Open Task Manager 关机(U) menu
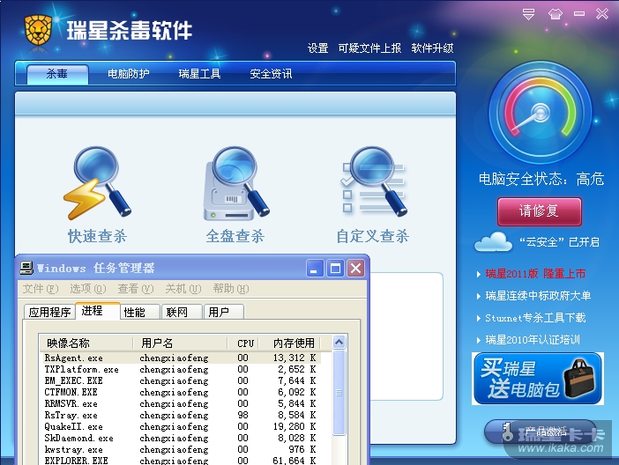This screenshot has height=465, width=619. click(x=183, y=289)
